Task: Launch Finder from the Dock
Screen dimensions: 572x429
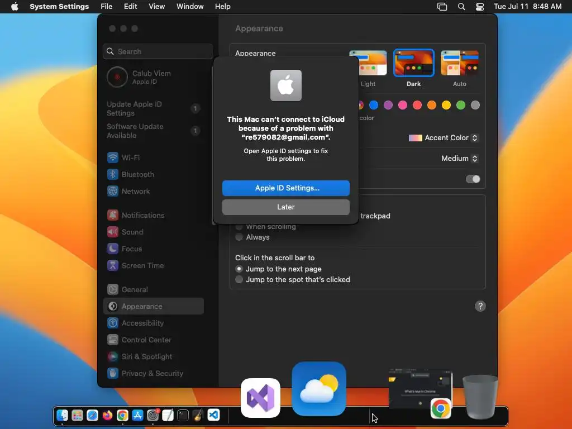Action: click(x=63, y=415)
